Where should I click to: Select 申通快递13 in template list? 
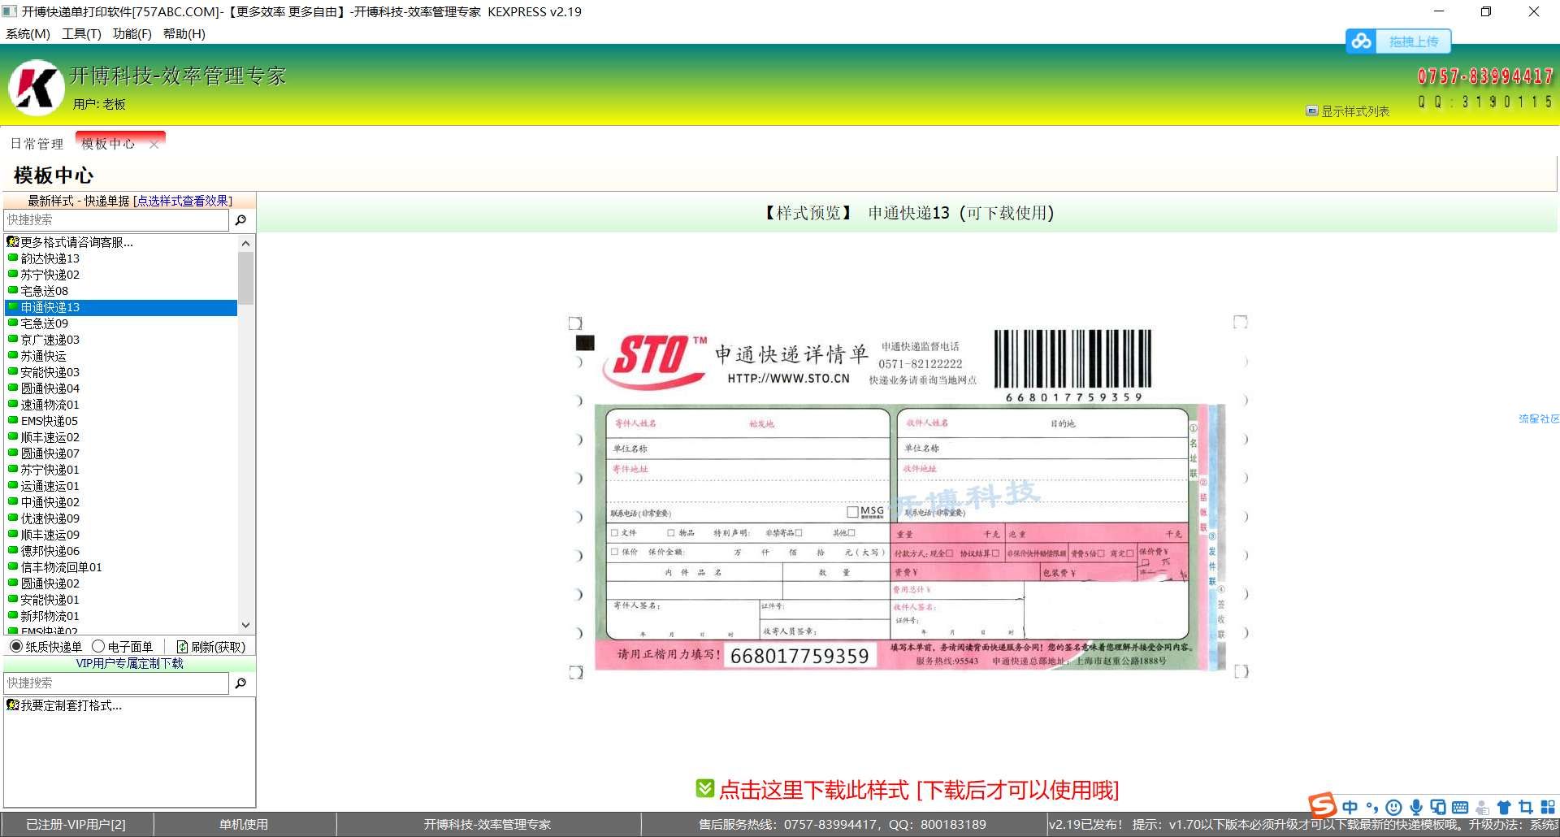(121, 307)
